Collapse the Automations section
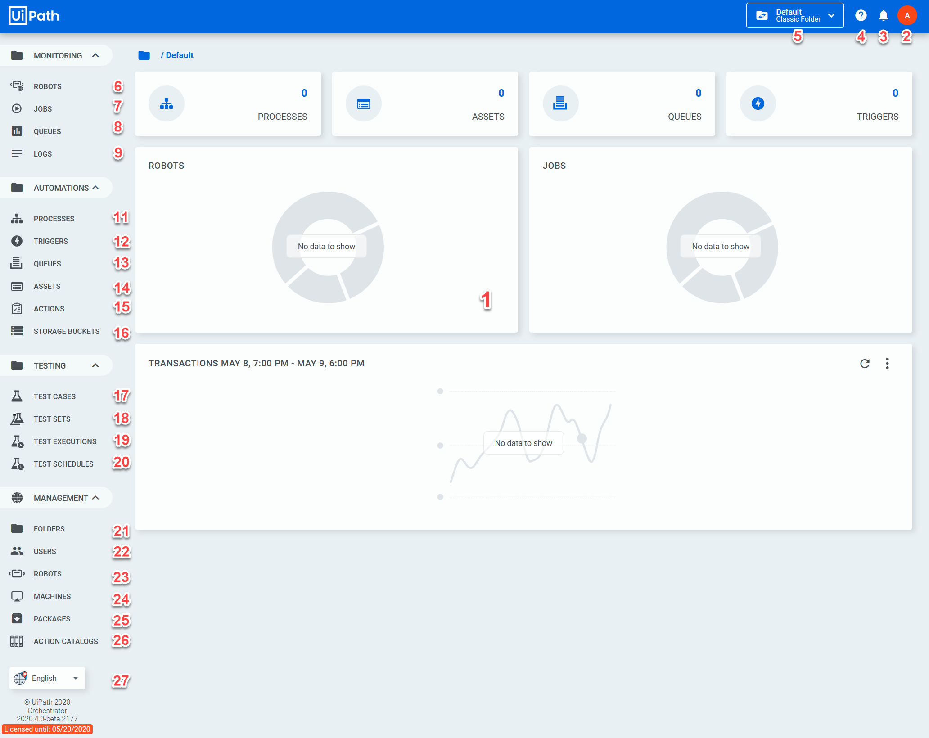This screenshot has height=738, width=929. (95, 188)
